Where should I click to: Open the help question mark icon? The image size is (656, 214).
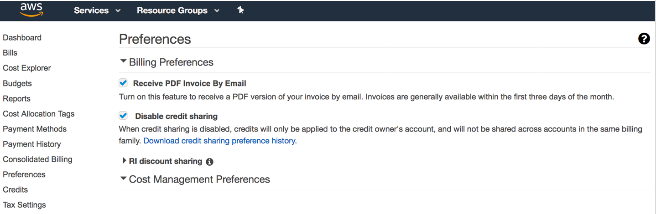coord(644,39)
